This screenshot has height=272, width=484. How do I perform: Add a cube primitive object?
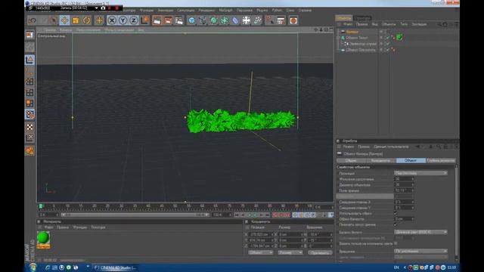coord(191,20)
